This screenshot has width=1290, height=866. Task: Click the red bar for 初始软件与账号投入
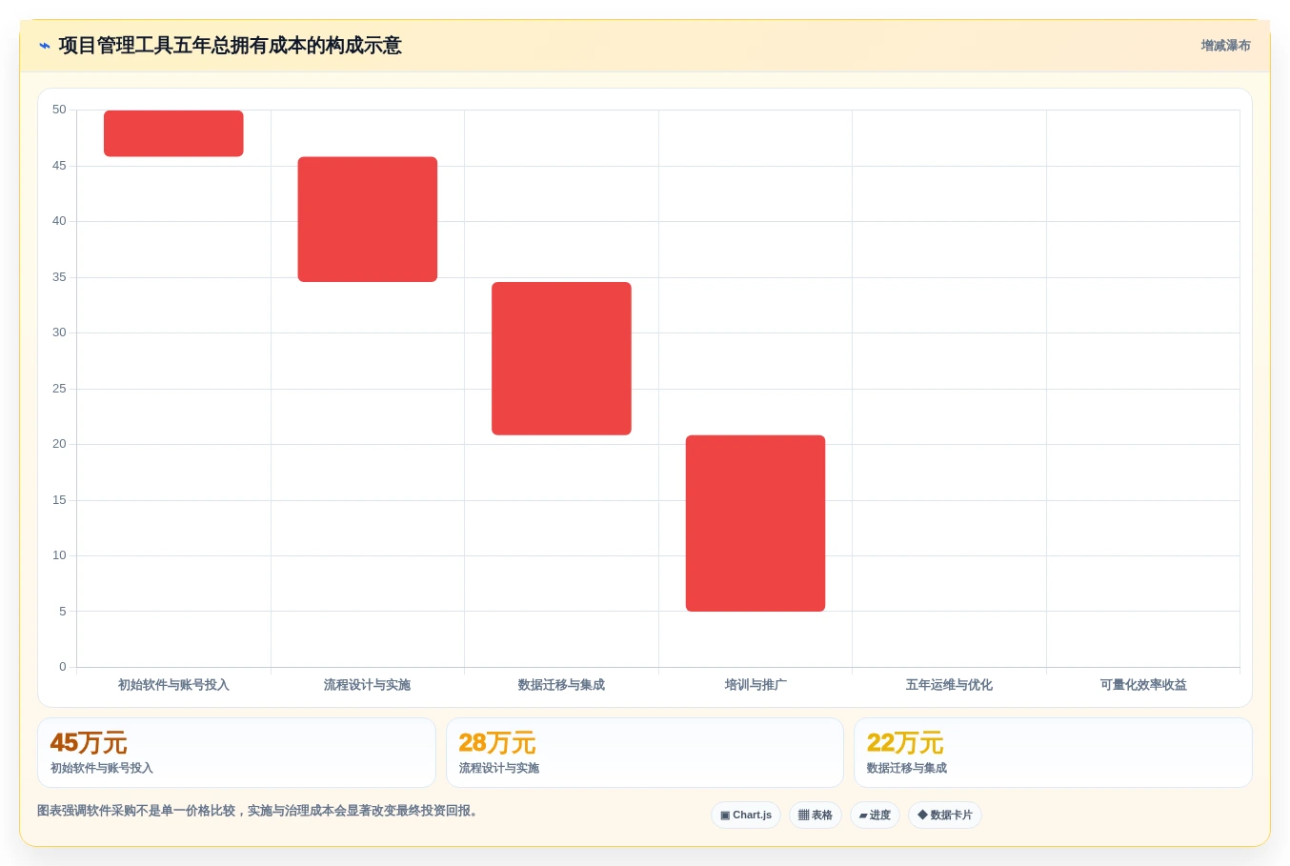click(173, 133)
